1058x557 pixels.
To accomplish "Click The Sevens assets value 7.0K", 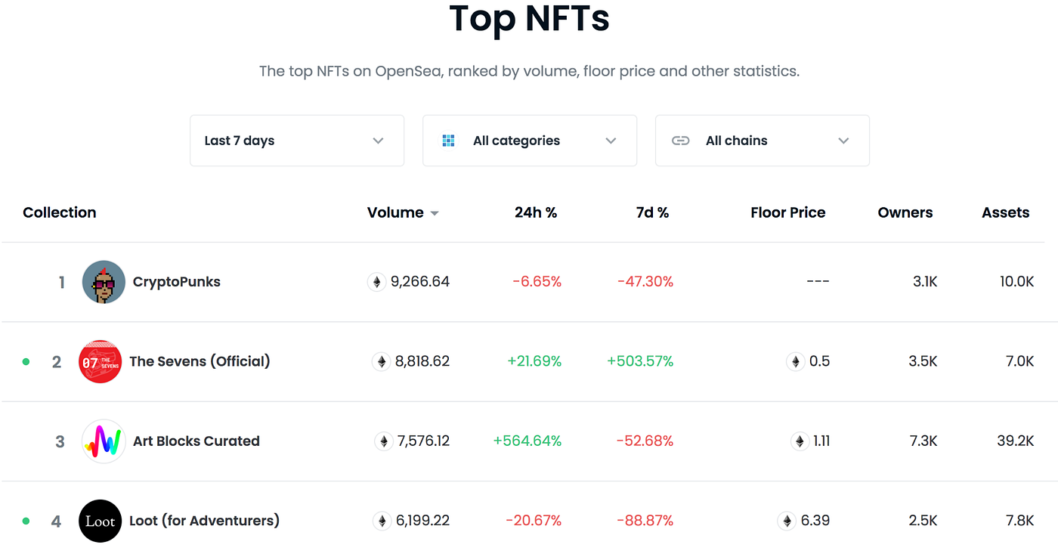I will click(x=1020, y=361).
